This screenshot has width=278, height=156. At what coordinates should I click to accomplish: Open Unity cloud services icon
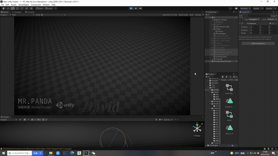[x=236, y=8]
